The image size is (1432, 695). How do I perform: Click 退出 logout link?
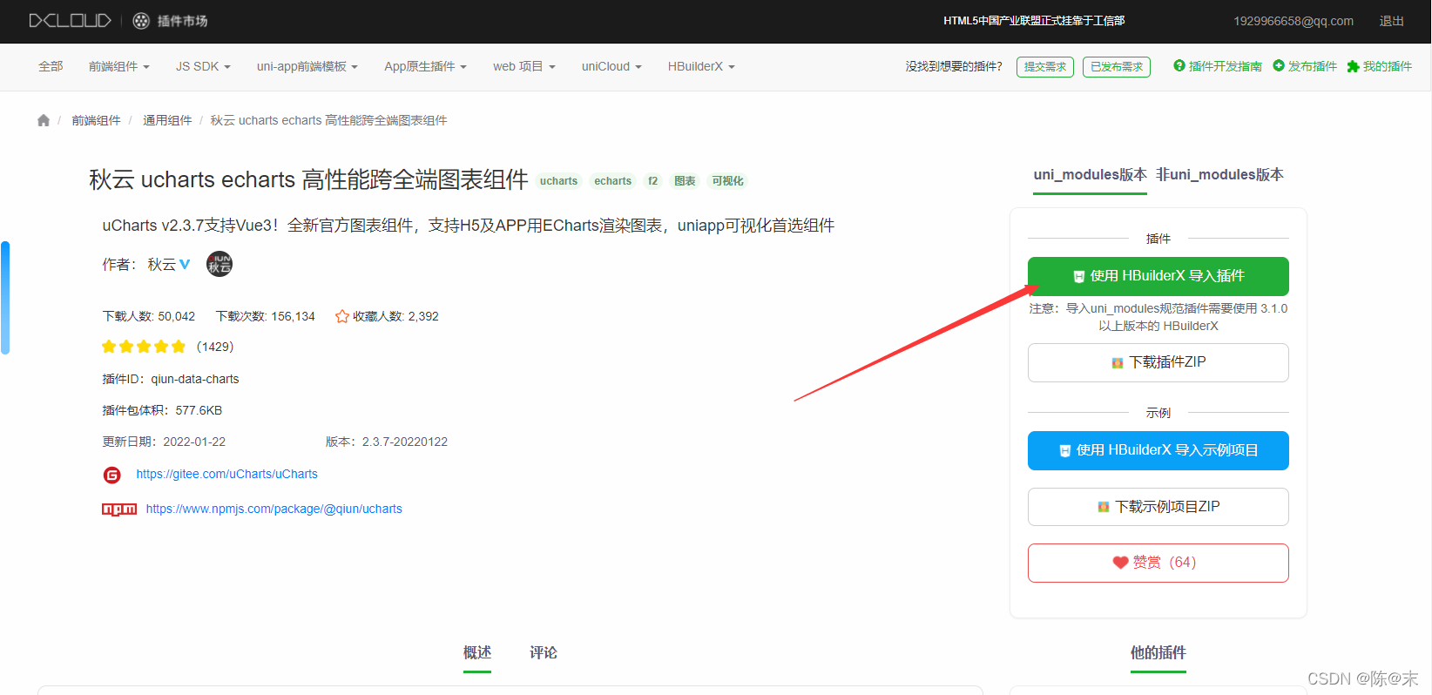click(x=1392, y=21)
